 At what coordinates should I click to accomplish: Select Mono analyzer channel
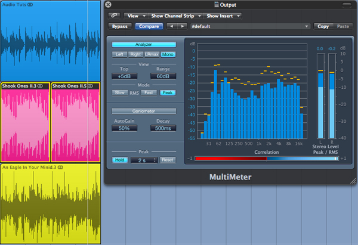(x=168, y=54)
